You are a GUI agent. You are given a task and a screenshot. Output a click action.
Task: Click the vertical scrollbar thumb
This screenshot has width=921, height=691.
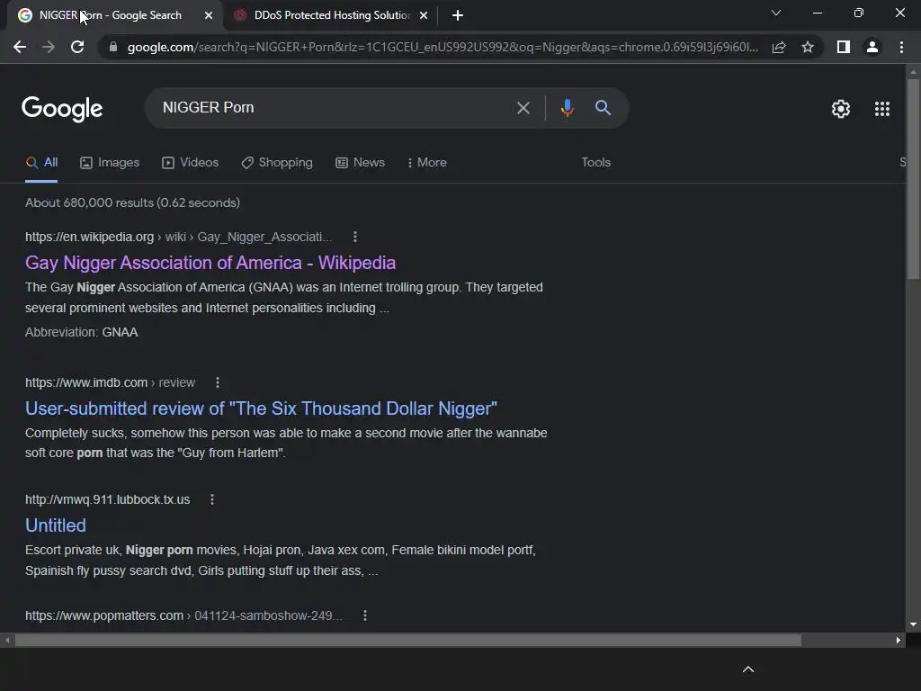pyautogui.click(x=913, y=179)
